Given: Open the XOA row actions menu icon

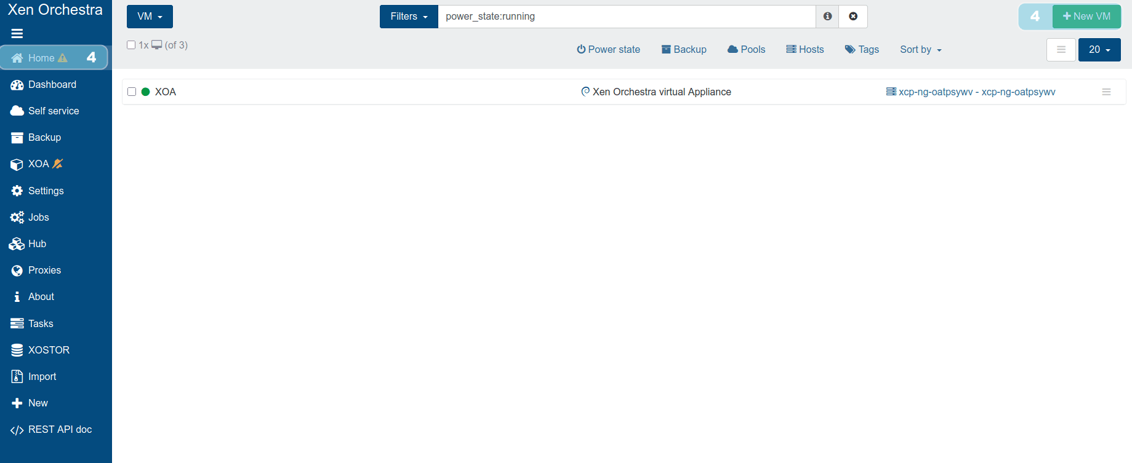Looking at the screenshot, I should click(x=1106, y=92).
